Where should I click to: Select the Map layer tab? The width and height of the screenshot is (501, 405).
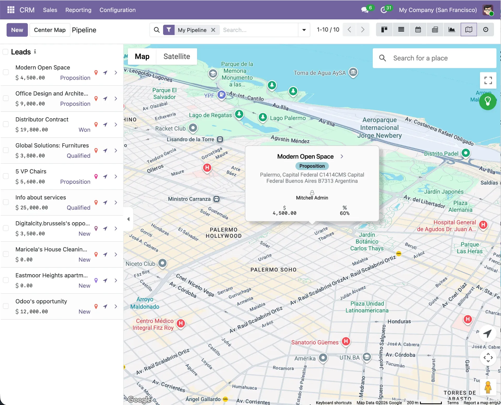coord(142,56)
